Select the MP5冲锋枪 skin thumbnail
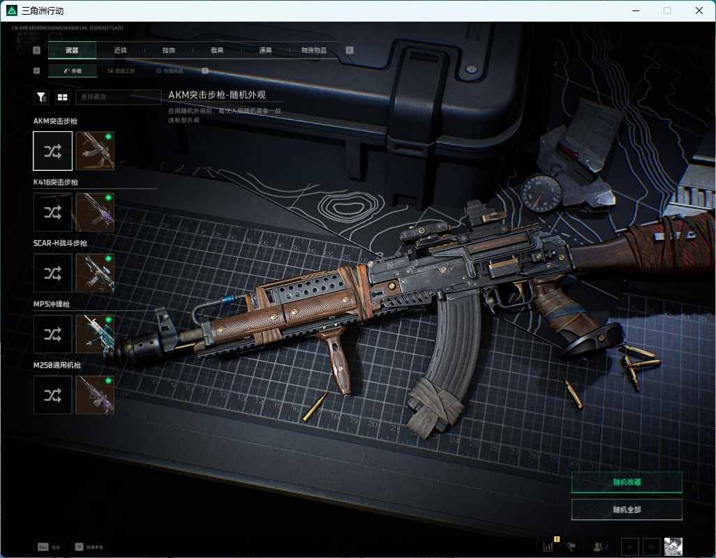716x558 pixels. click(x=95, y=334)
